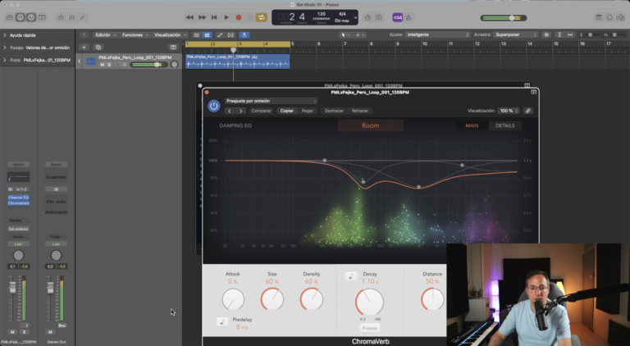Start playback with Play button
The height and width of the screenshot is (346, 630).
(226, 18)
